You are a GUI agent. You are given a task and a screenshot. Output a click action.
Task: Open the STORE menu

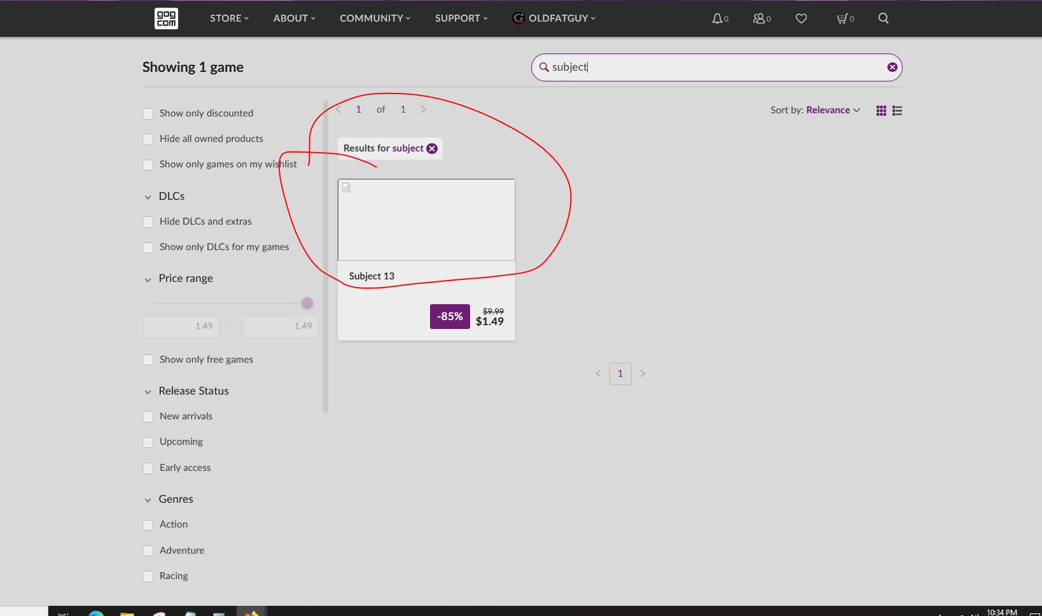pos(229,18)
